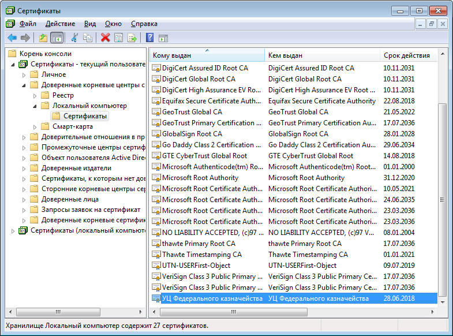Viewport: 453px width, 336px height.
Task: Open the Справка menu
Action: point(144,24)
